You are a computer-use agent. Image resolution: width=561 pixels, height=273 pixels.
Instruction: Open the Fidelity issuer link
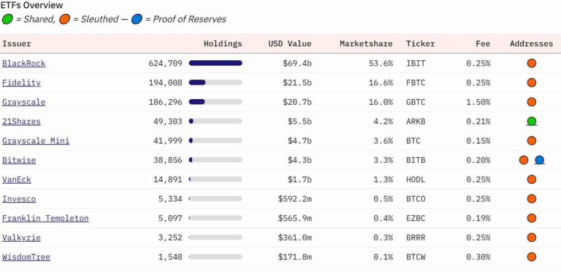[21, 83]
